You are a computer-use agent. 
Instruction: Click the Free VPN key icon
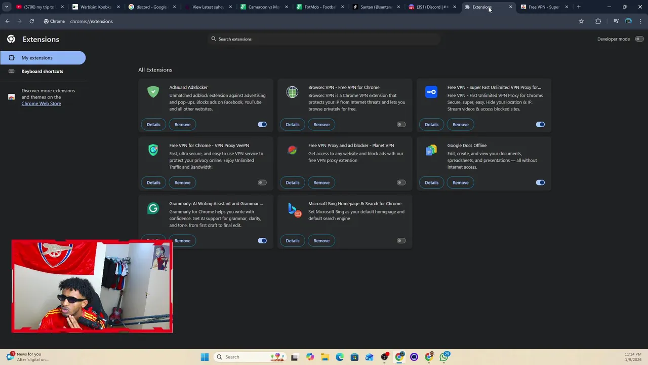pos(431,92)
